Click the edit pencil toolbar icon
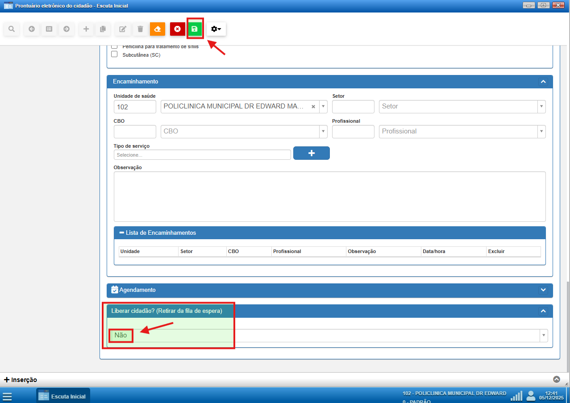Screen dimensions: 570x403 [x=122, y=29]
